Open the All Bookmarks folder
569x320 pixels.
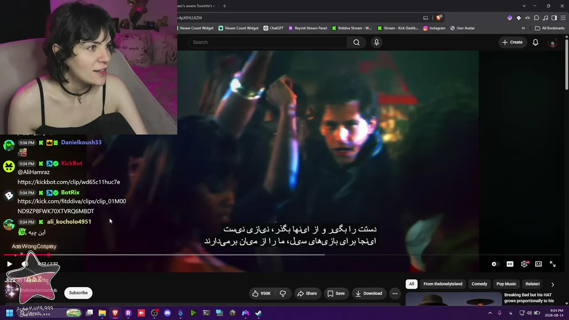(550, 28)
